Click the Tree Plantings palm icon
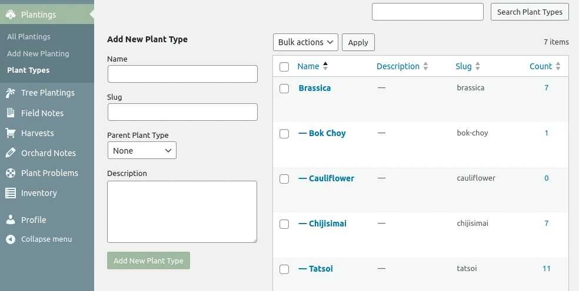This screenshot has width=579, height=291. coord(11,93)
